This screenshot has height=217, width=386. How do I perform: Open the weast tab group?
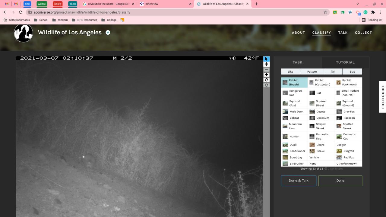42,4
